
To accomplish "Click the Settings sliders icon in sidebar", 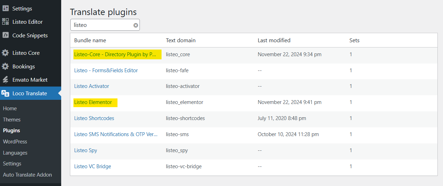I will tap(6, 8).
